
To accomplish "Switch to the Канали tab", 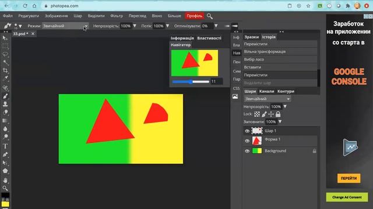I will pyautogui.click(x=267, y=91).
